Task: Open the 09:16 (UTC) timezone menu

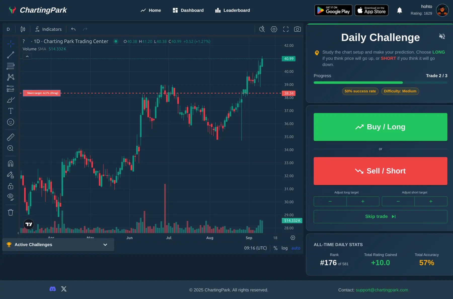Action: 255,248
